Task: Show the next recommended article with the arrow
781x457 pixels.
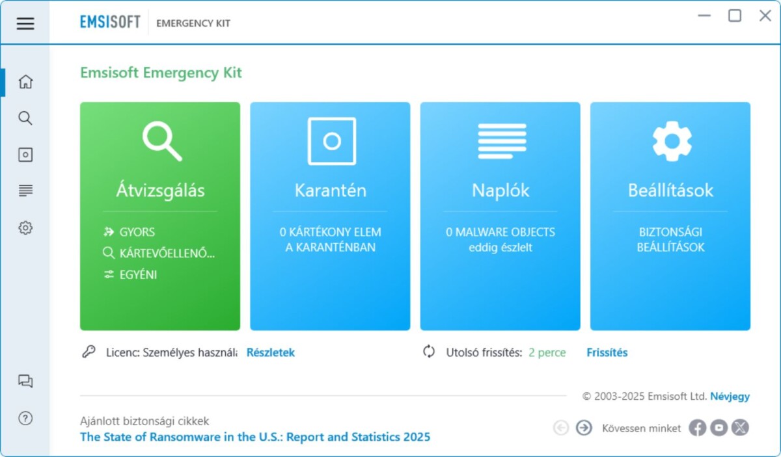Action: click(583, 428)
